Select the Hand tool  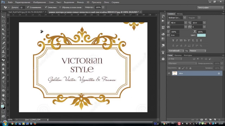pyautogui.click(x=3, y=95)
